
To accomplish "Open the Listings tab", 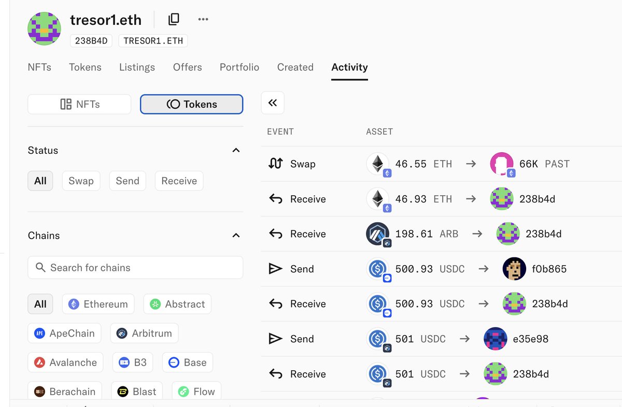I will [137, 67].
